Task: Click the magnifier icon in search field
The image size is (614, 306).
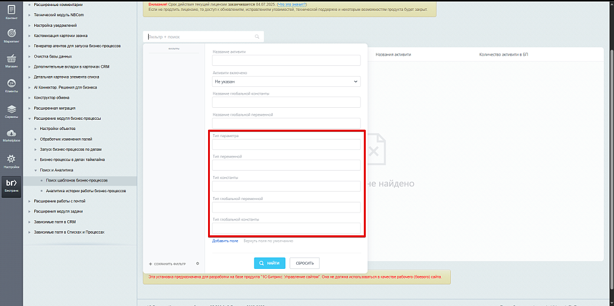Action: coord(257,37)
